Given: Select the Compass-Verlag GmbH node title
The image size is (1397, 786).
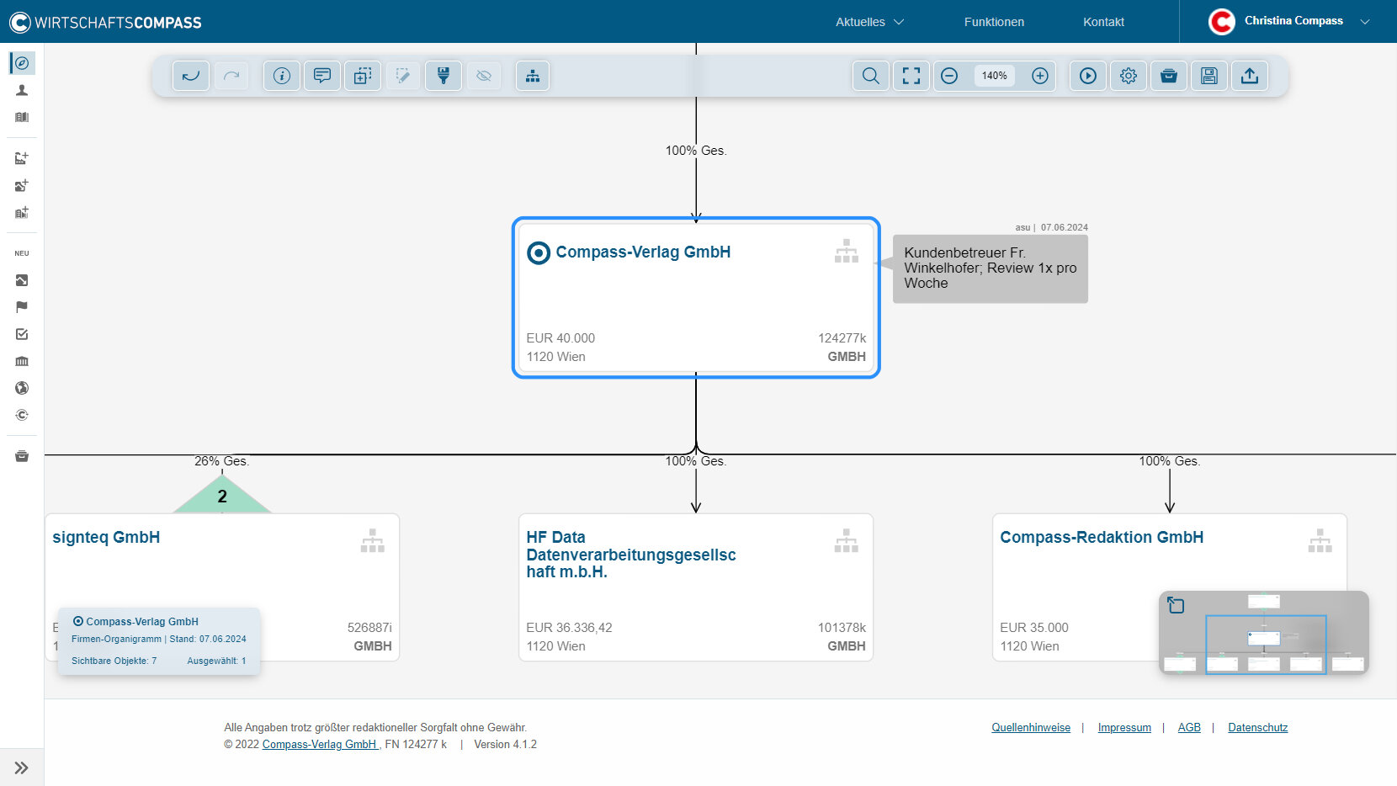Looking at the screenshot, I should coord(643,252).
